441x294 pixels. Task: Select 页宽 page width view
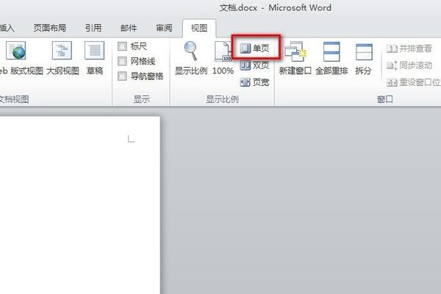[255, 82]
